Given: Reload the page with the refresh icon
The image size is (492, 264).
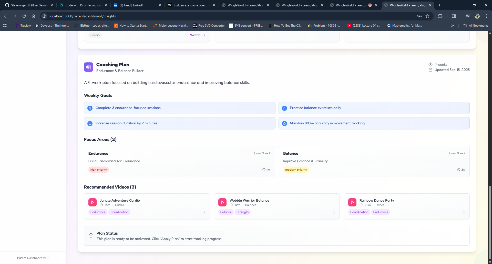Looking at the screenshot, I should [x=24, y=16].
